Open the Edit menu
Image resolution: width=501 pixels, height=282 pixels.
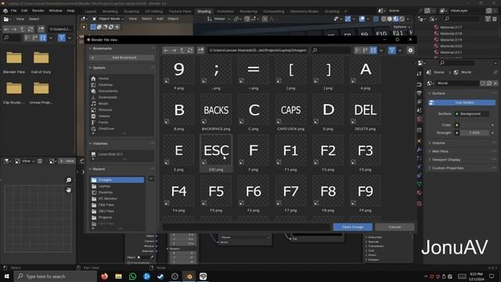click(24, 10)
